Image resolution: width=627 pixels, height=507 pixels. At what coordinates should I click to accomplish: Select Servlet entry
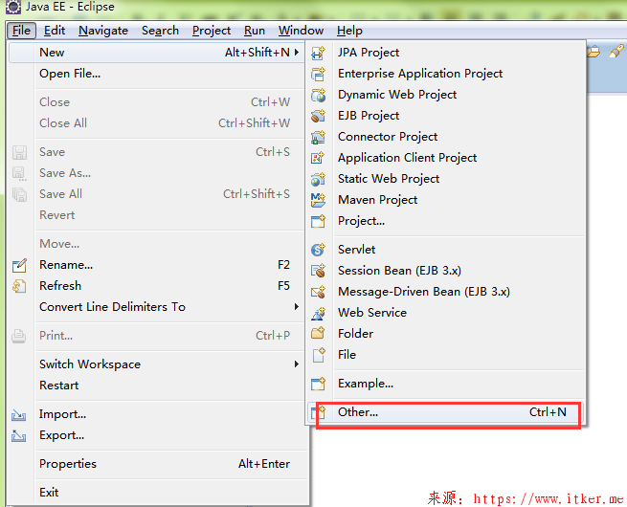click(x=446, y=250)
